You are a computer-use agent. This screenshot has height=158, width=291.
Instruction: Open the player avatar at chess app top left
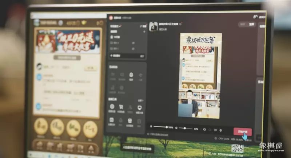coord(37,22)
